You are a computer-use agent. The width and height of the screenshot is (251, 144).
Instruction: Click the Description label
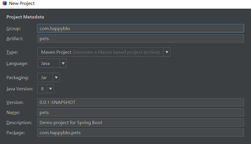pos(19,122)
